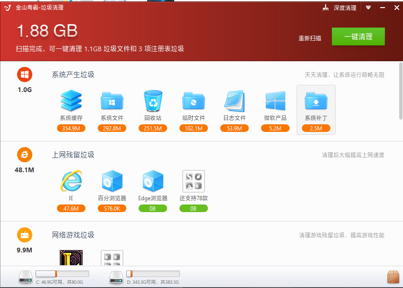
Task: Click the 深度清理 broom icon
Action: pyautogui.click(x=326, y=8)
